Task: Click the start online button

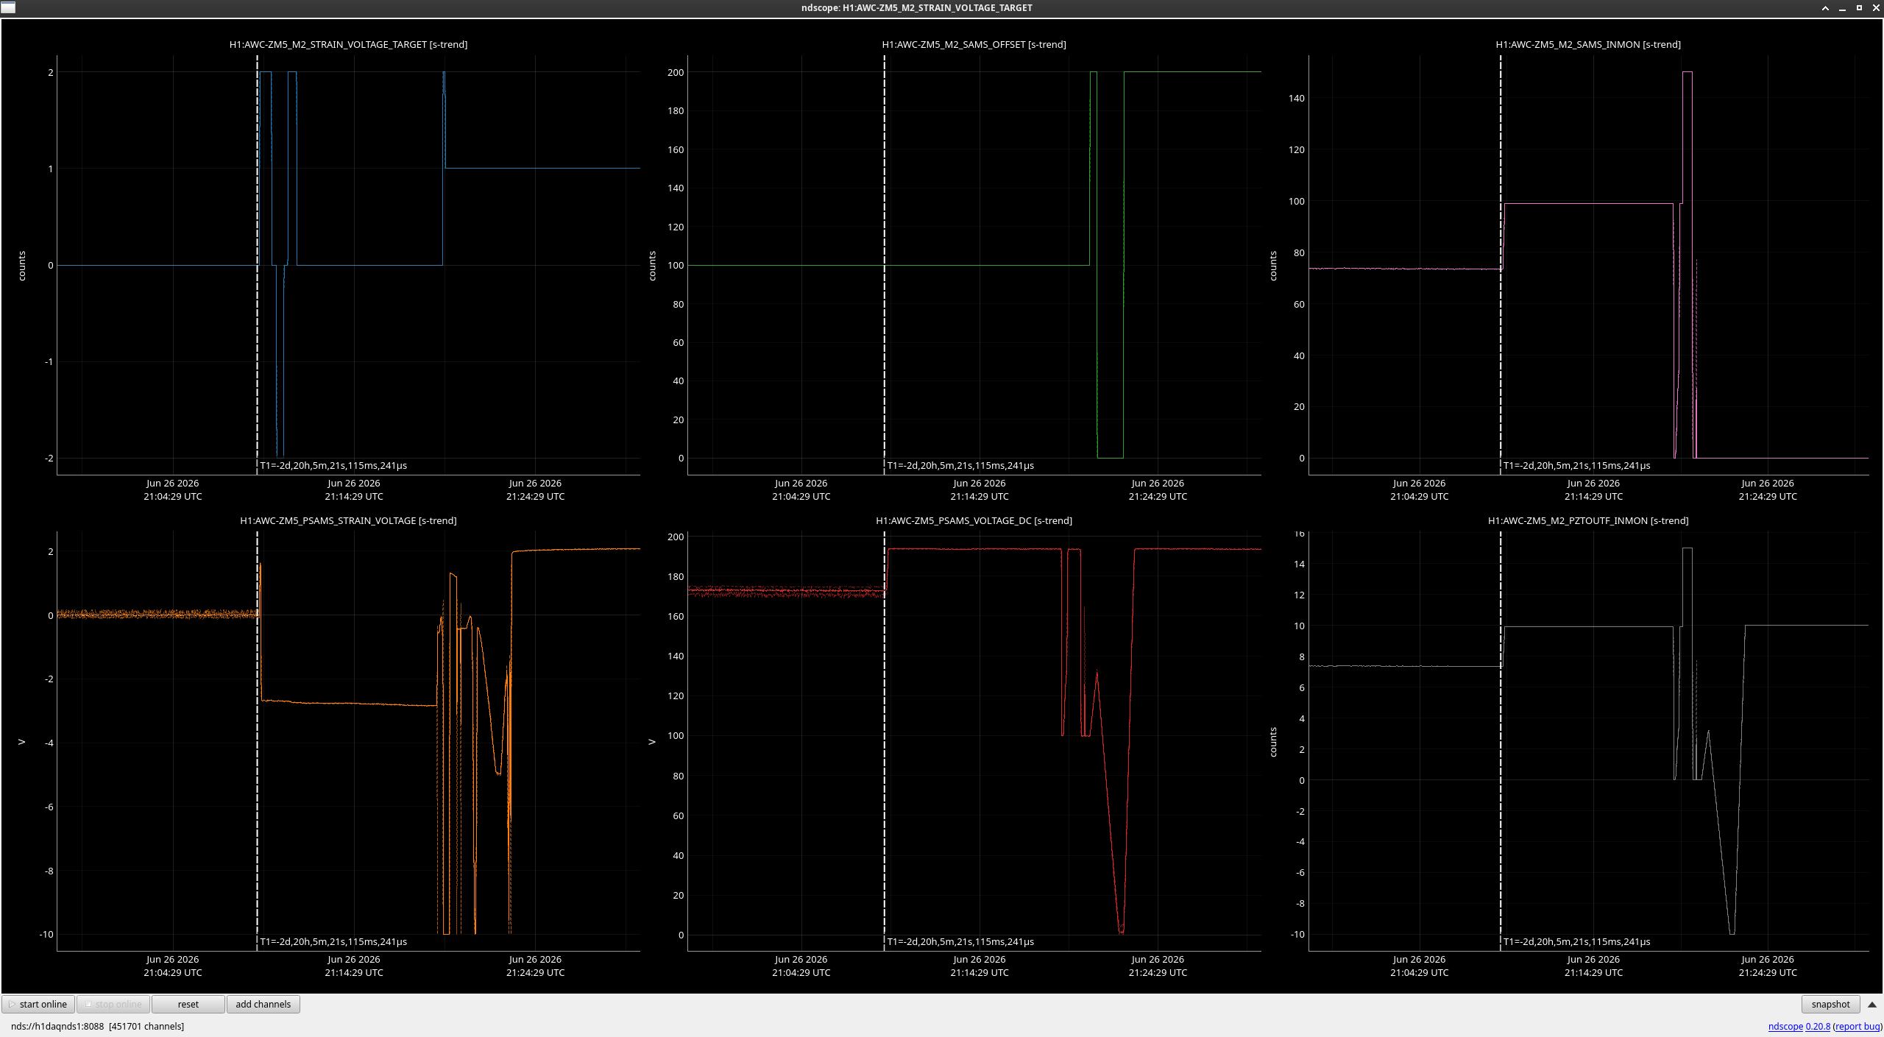Action: [x=38, y=1004]
